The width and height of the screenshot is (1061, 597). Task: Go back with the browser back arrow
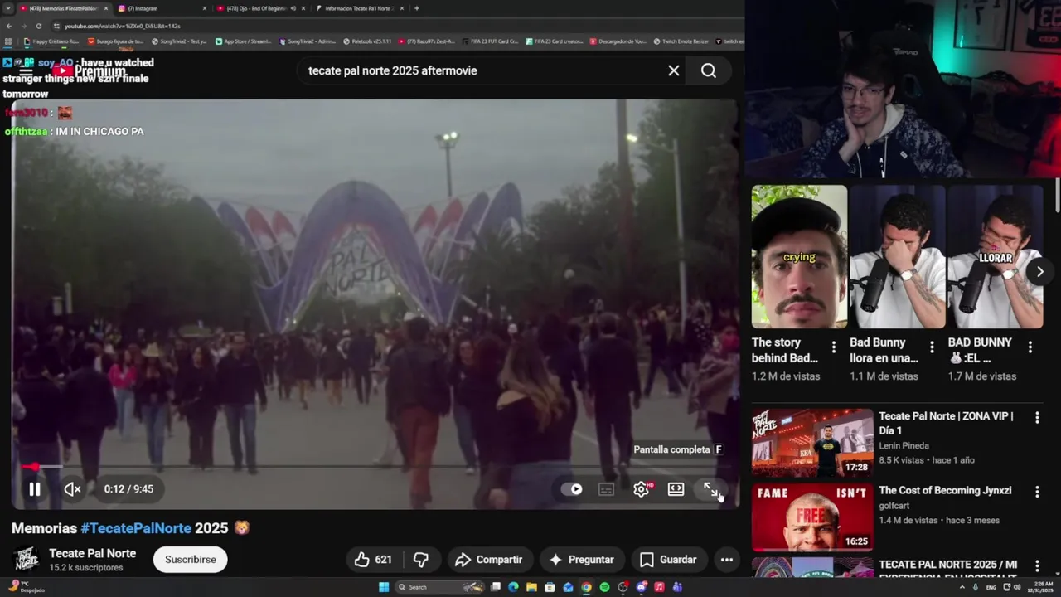(x=9, y=26)
